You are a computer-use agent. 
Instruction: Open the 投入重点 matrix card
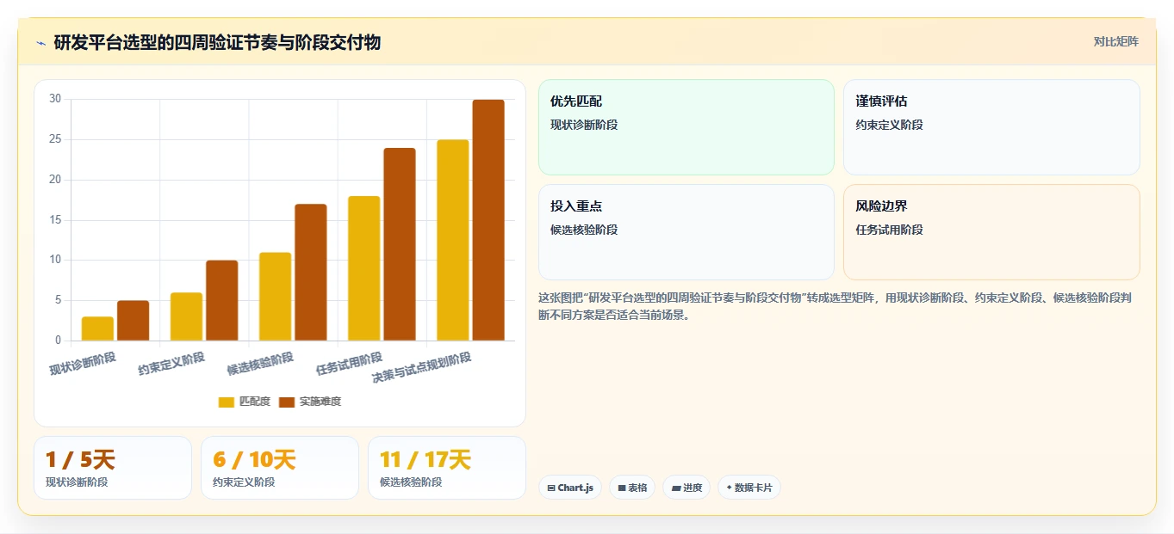[x=686, y=232]
